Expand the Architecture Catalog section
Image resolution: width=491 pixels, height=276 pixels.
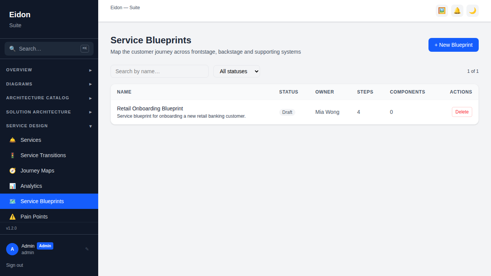coord(49,98)
